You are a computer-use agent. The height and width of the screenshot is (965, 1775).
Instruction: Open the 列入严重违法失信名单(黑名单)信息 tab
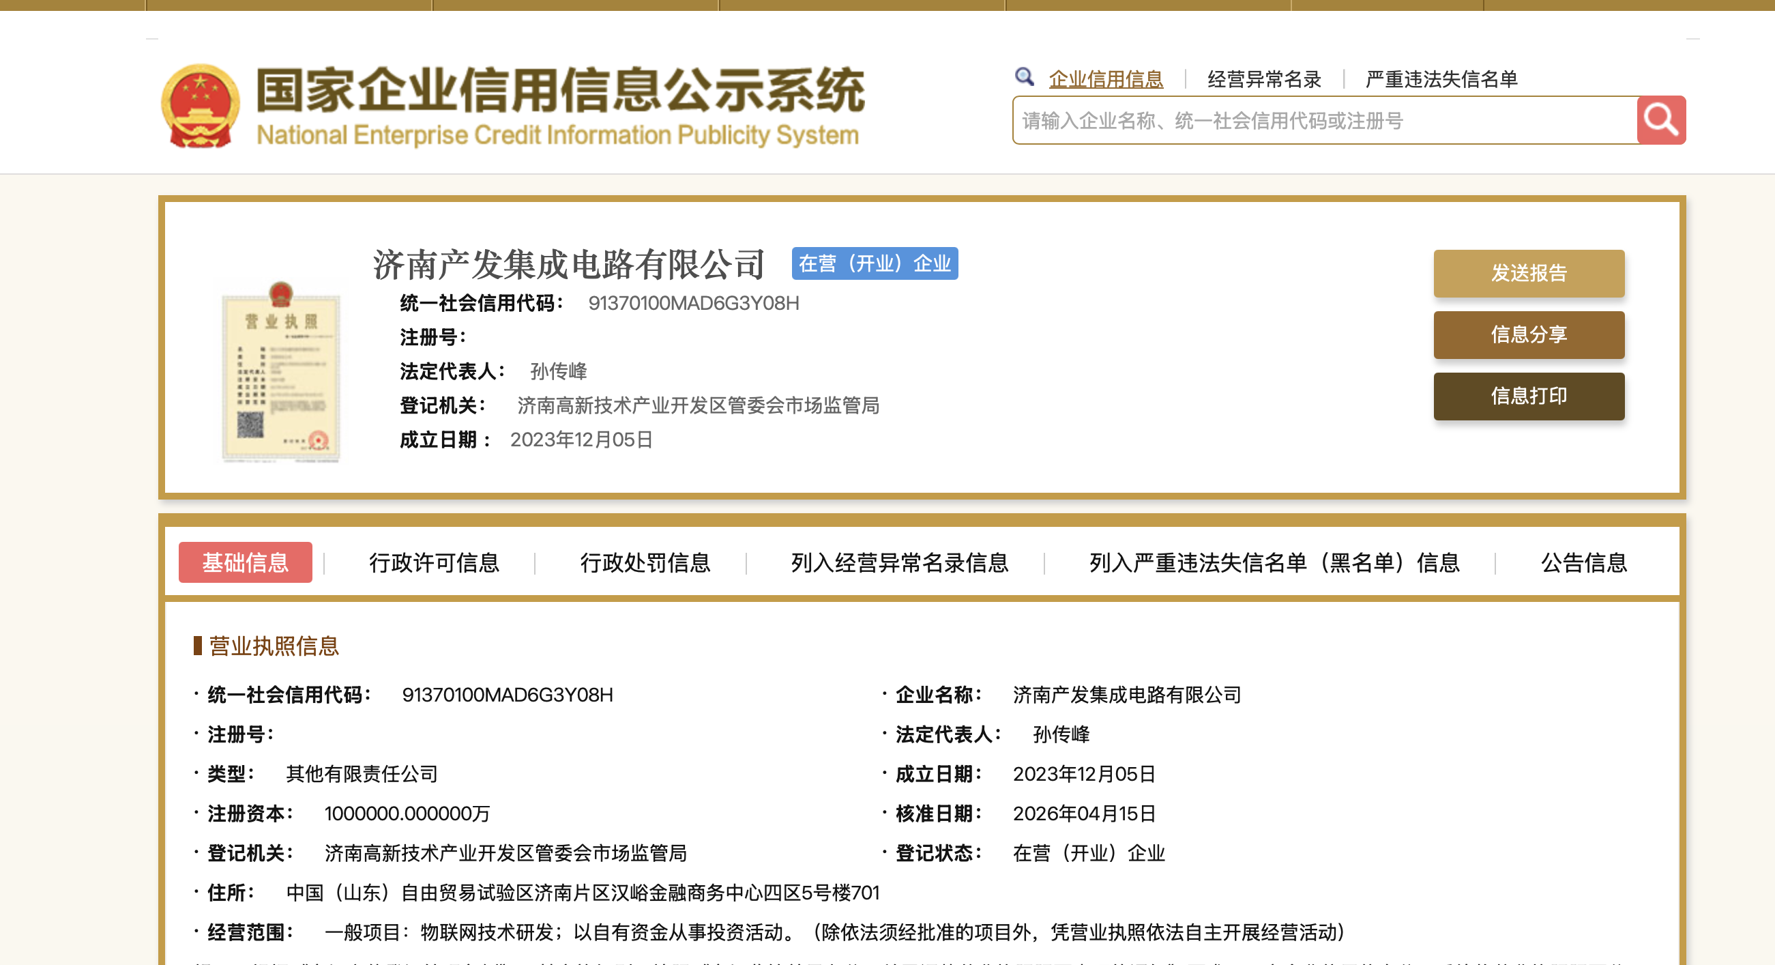1274,562
